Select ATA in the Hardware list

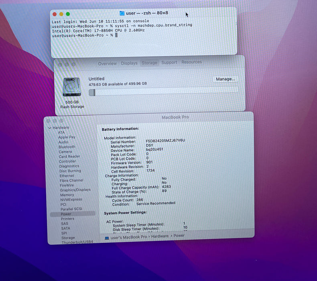61,132
